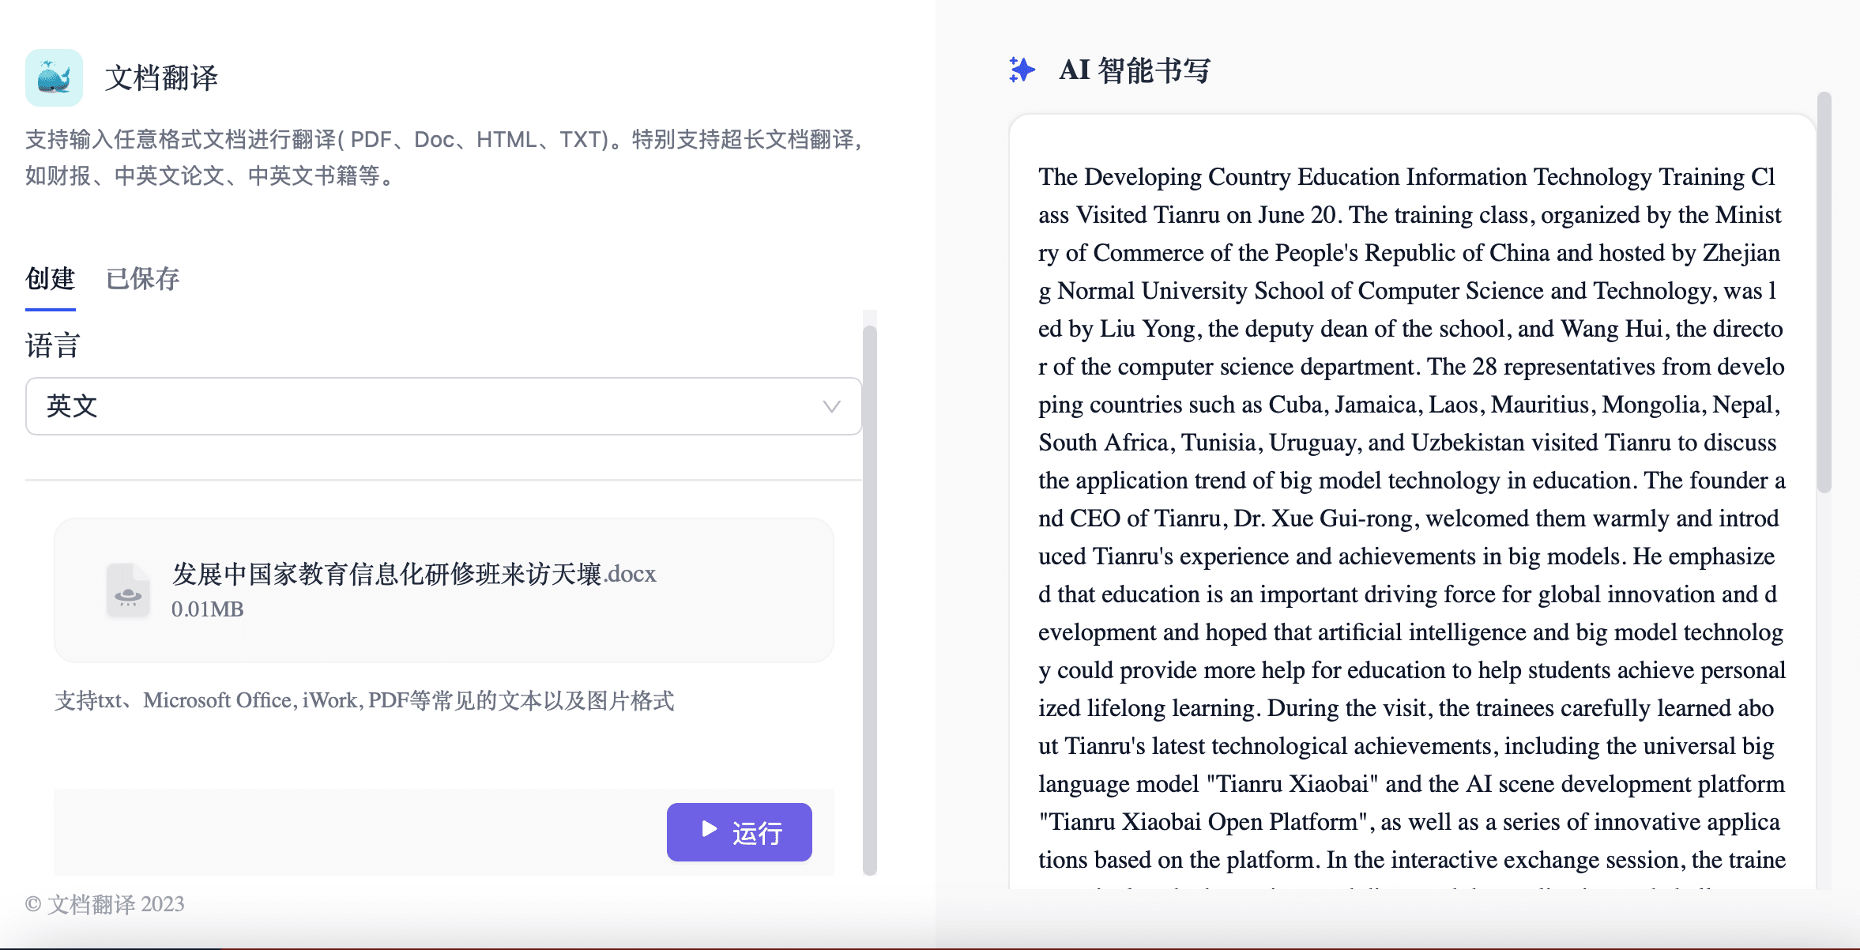Click the play triangle inside 运行 button
Screen dimensions: 1860x950
[x=709, y=829]
